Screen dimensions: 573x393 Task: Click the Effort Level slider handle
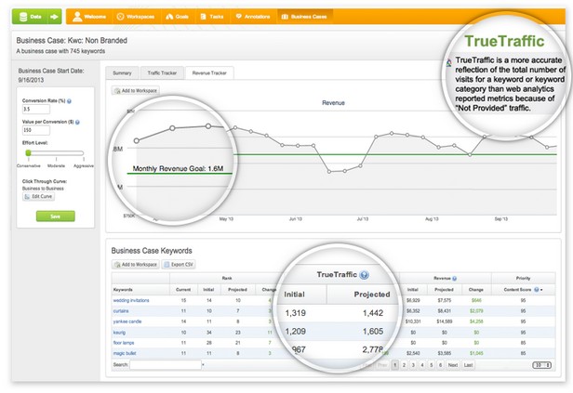click(29, 152)
